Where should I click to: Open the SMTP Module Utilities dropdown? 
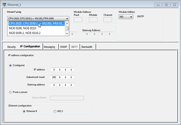(126, 17)
